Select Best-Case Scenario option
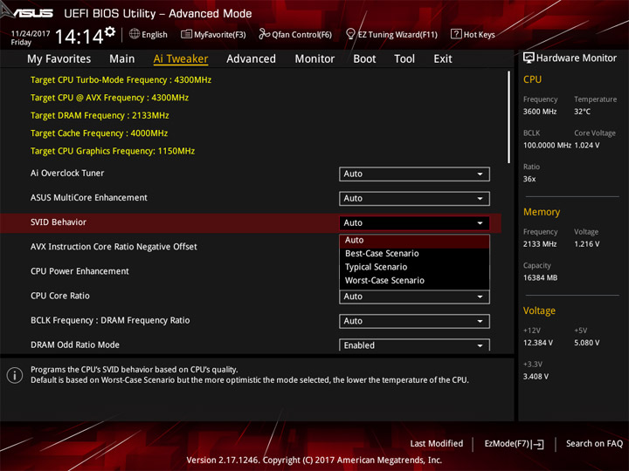The height and width of the screenshot is (471, 629). click(x=414, y=254)
